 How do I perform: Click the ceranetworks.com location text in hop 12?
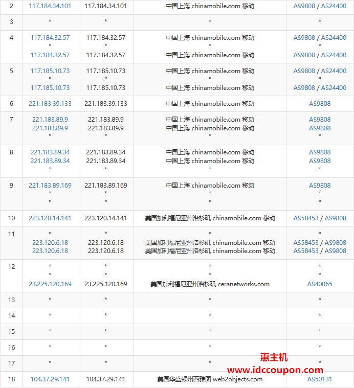coord(210,284)
